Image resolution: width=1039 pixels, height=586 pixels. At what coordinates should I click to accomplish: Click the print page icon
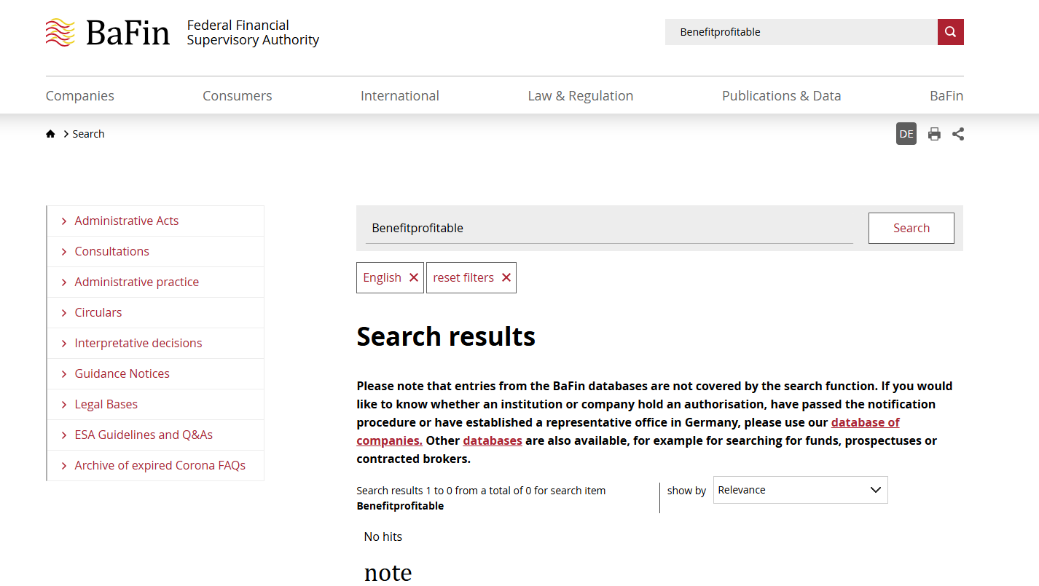[x=934, y=134]
